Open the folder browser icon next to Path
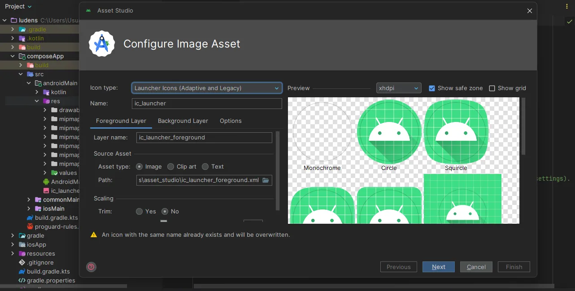This screenshot has height=291, width=575. click(x=266, y=180)
